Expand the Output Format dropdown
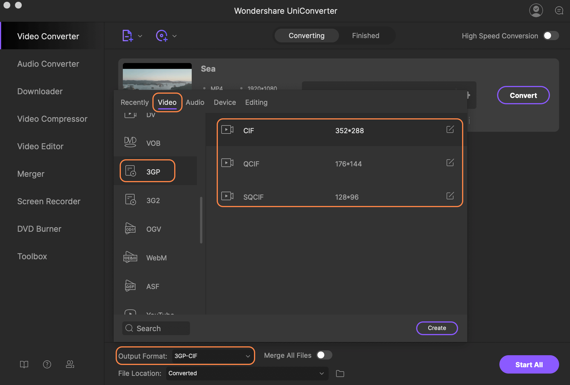The width and height of the screenshot is (570, 385). tap(248, 356)
